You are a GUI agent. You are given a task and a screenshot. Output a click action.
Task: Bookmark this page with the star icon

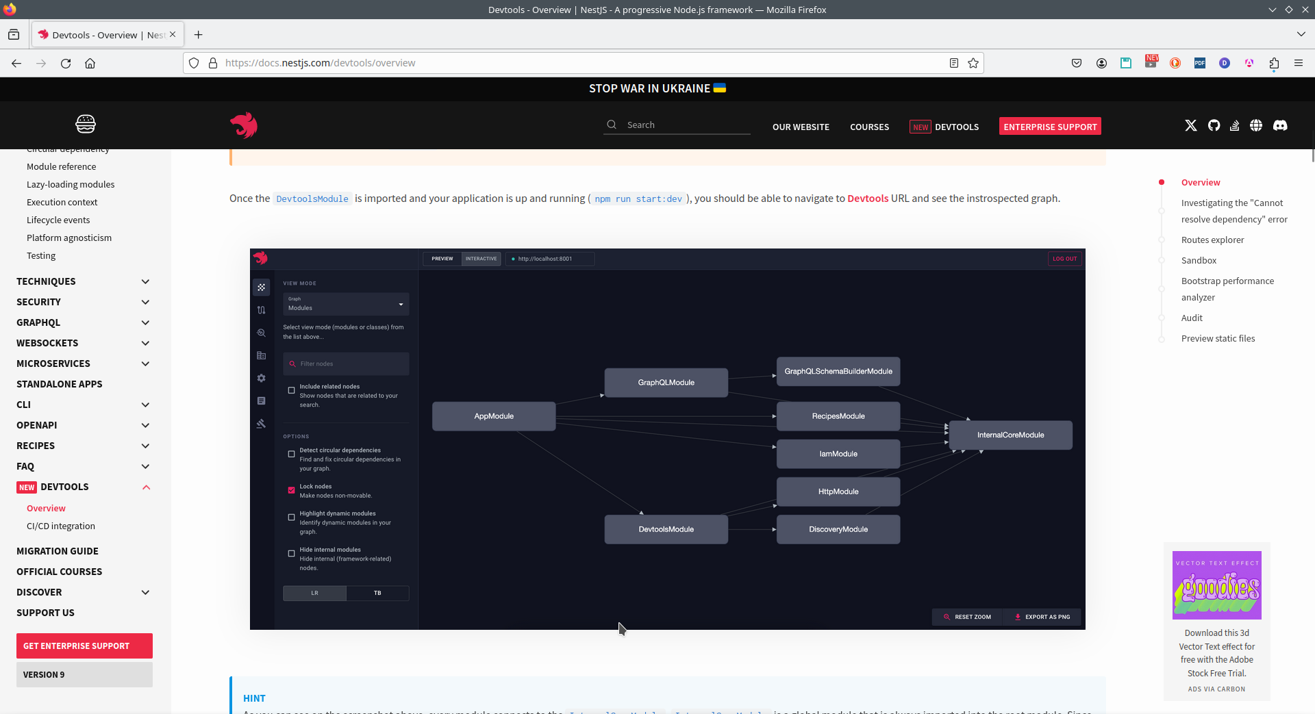(x=973, y=63)
